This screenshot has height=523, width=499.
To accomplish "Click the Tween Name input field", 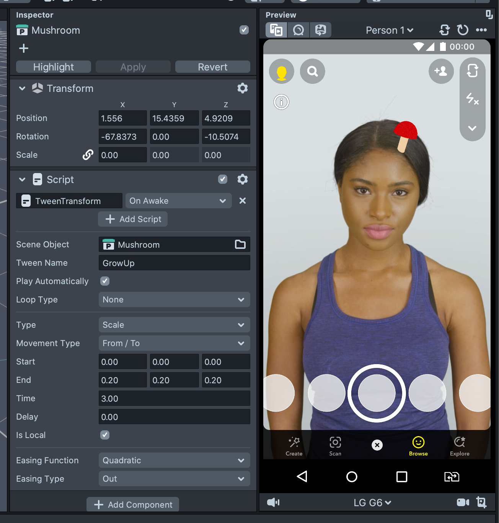I will (174, 263).
